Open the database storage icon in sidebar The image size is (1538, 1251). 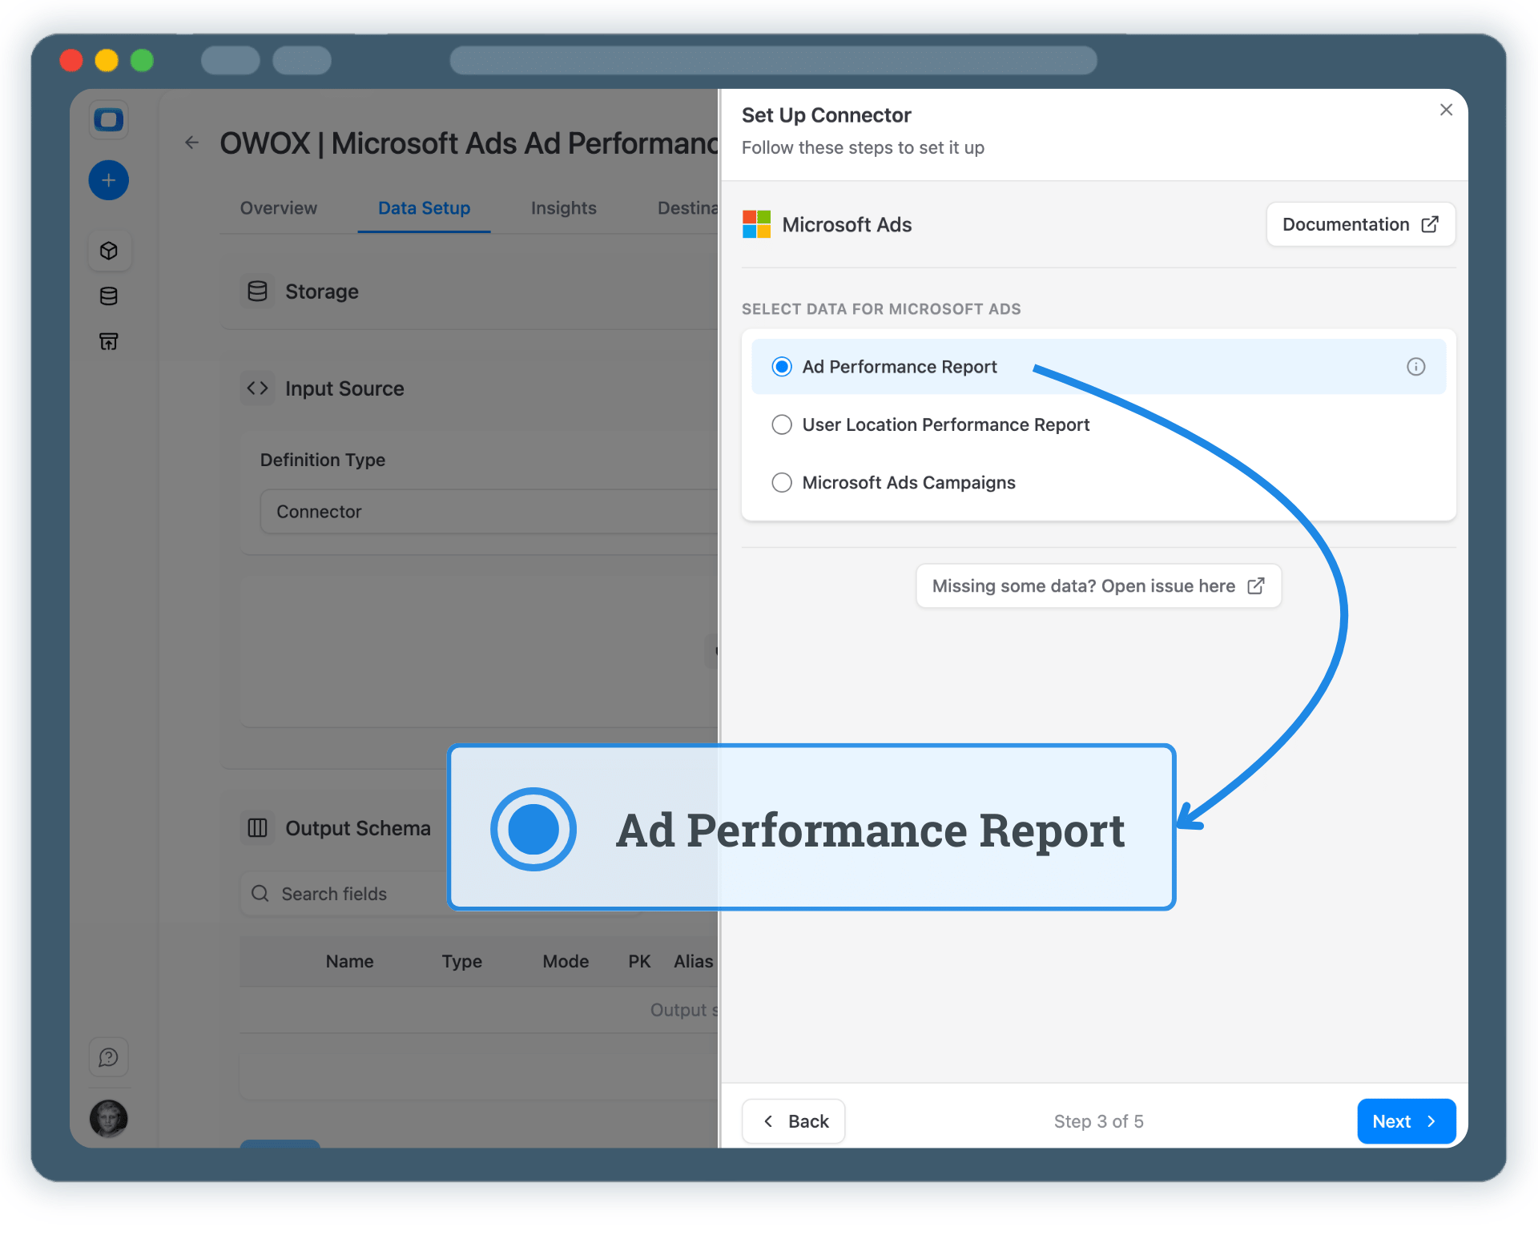coord(109,296)
